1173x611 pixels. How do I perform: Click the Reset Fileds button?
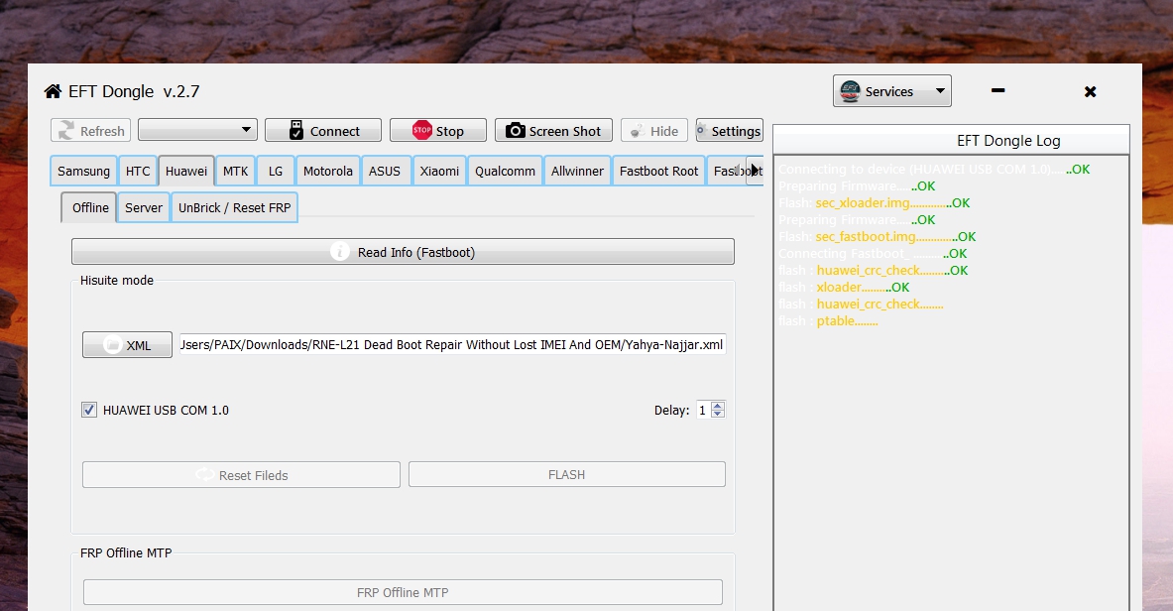click(241, 475)
